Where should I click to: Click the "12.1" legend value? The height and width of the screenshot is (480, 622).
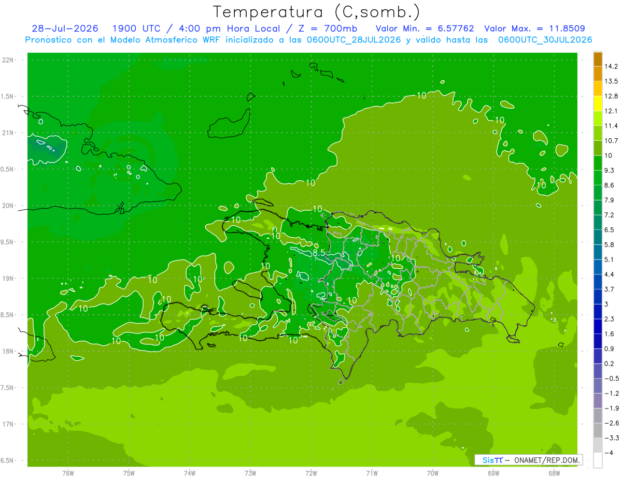[611, 111]
